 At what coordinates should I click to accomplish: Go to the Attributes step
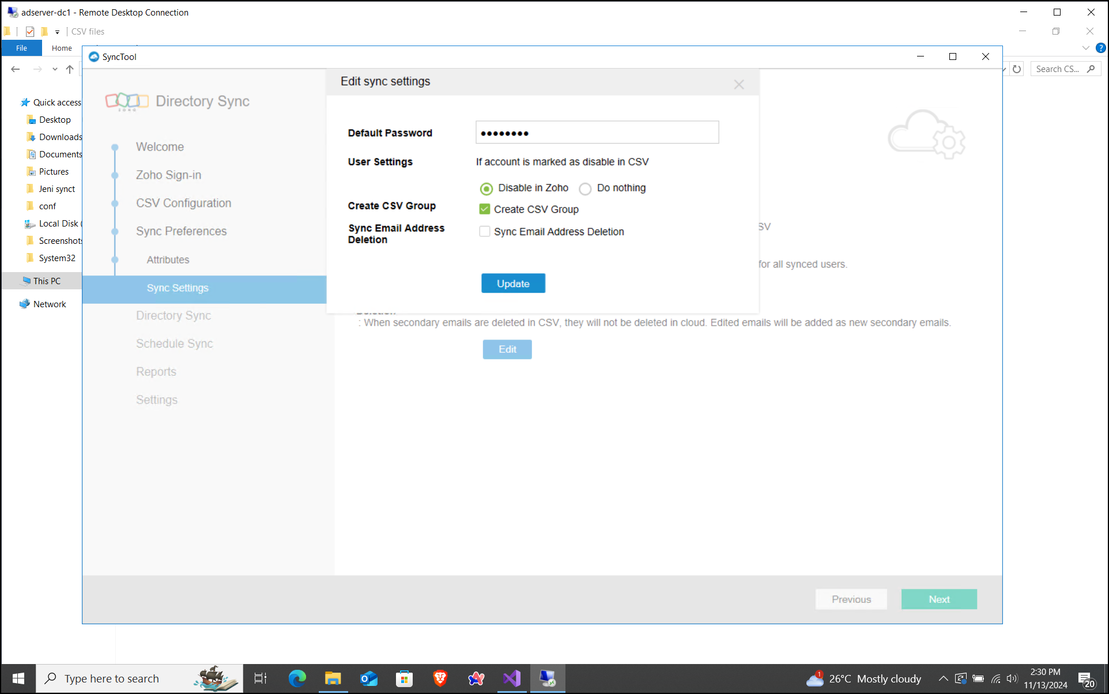point(168,260)
